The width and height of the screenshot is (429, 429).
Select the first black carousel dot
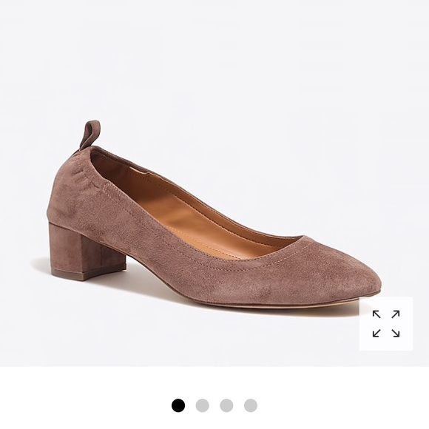178,405
